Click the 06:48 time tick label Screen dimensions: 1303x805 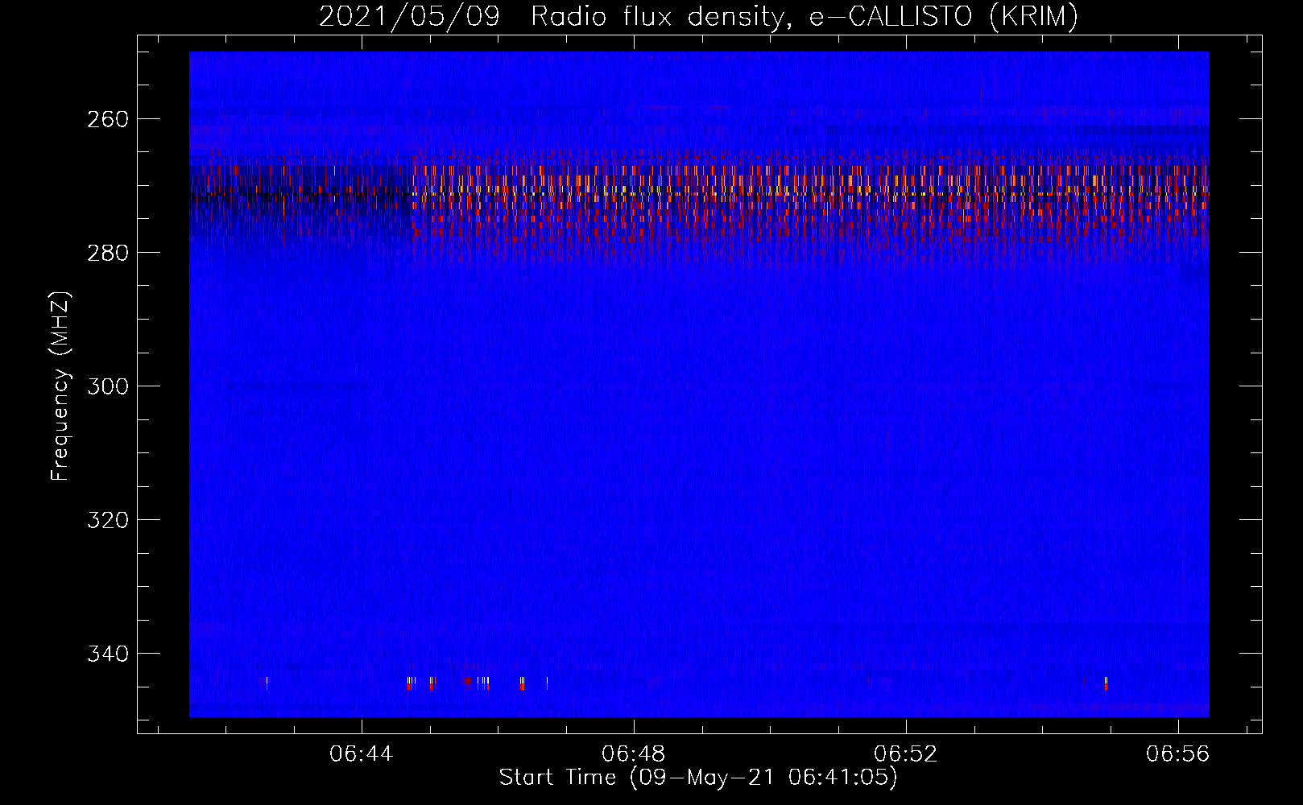pyautogui.click(x=634, y=754)
